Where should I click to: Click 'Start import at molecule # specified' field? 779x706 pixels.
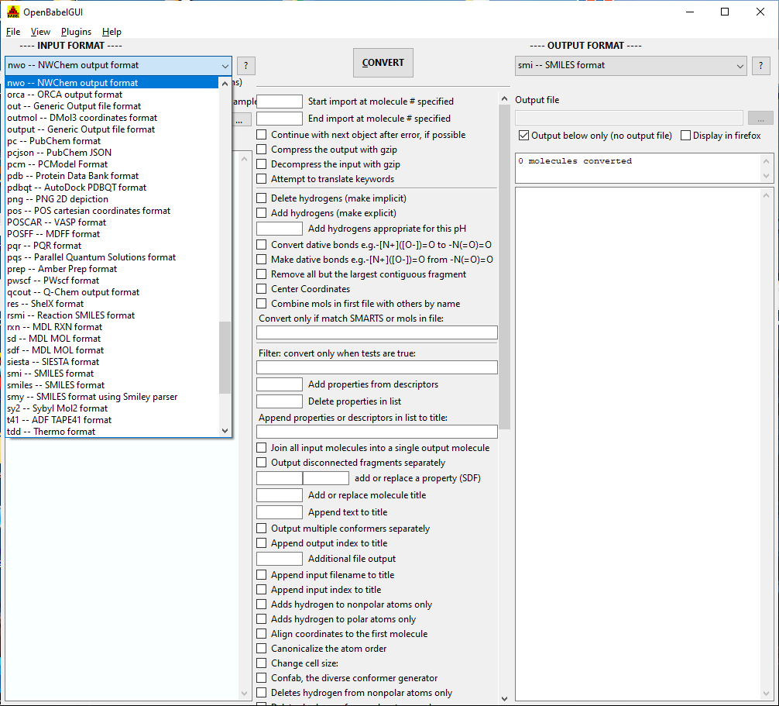point(280,102)
